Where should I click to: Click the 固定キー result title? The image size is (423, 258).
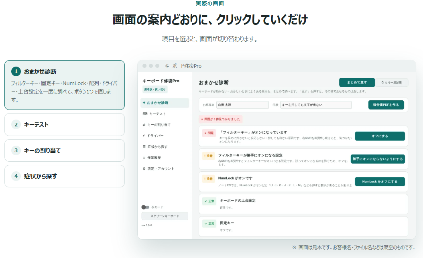[x=227, y=223]
